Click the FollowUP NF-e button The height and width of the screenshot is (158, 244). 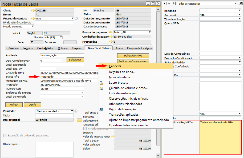click(133, 56)
